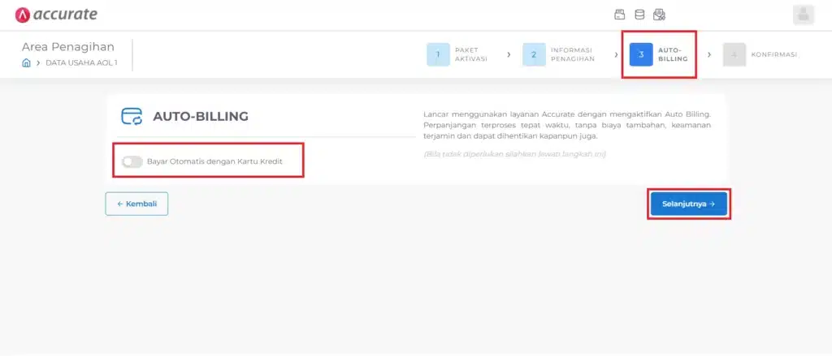Click the Accurate logo
The width and height of the screenshot is (832, 356).
(x=56, y=15)
